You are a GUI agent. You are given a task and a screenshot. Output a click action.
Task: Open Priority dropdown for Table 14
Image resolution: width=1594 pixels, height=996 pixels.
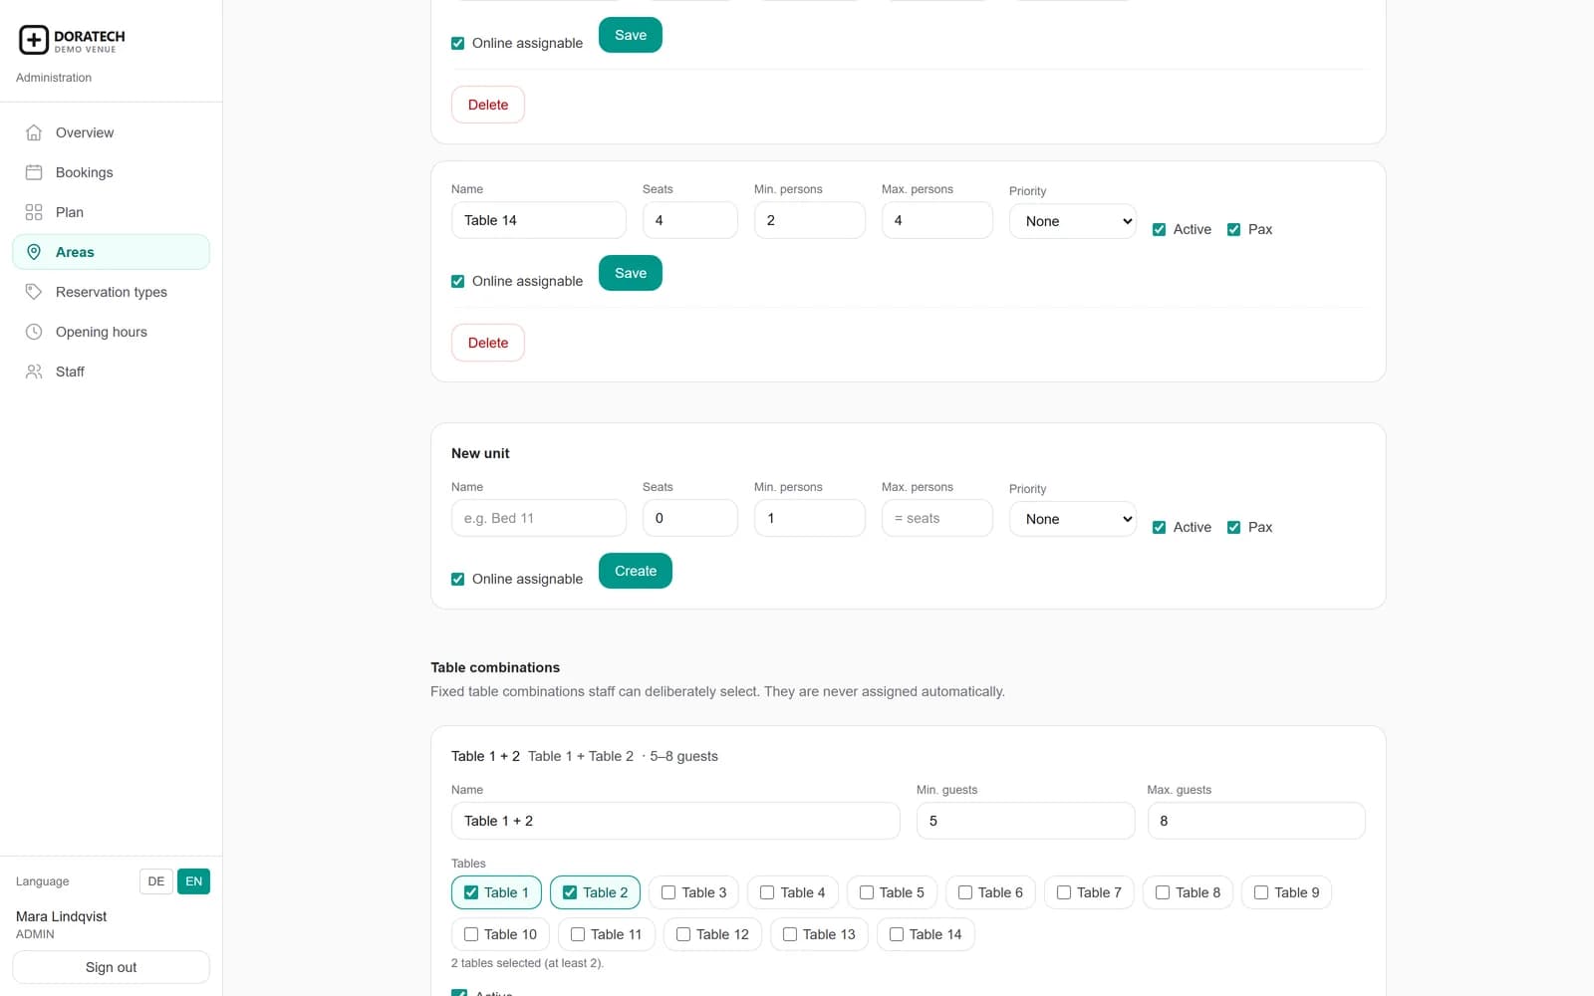1073,221
